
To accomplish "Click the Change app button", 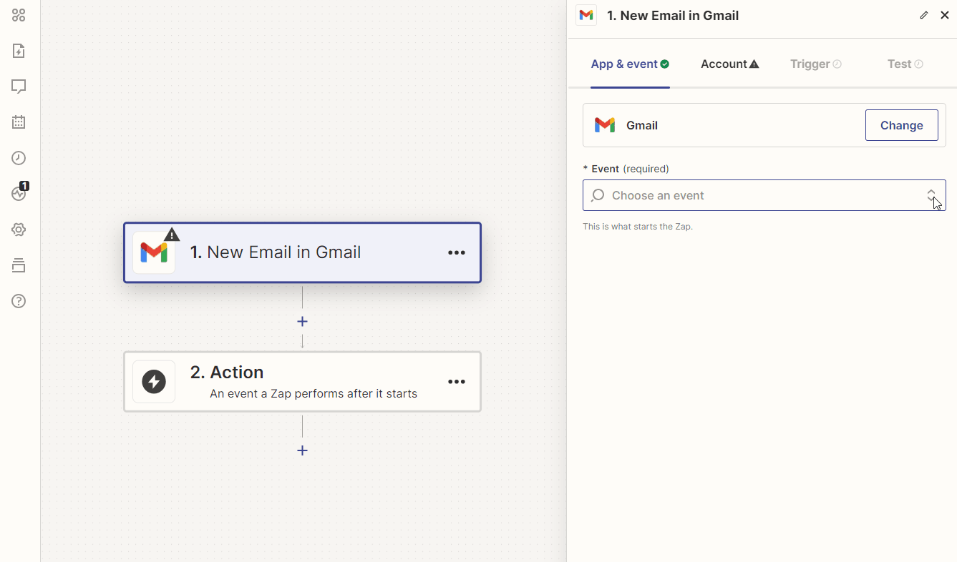I will click(x=902, y=125).
